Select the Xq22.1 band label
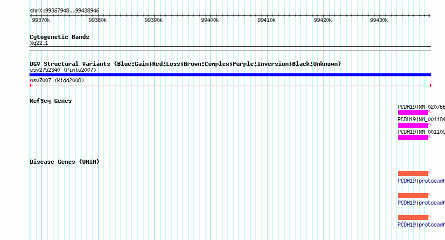445x240 pixels. [39, 43]
